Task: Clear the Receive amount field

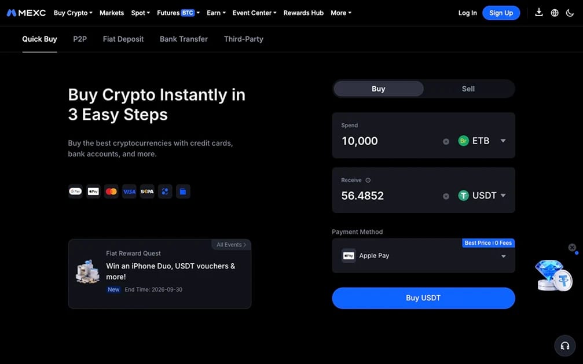Action: tap(446, 196)
